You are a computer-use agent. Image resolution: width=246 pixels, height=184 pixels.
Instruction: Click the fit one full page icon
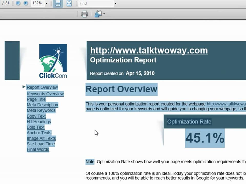click(x=69, y=3)
